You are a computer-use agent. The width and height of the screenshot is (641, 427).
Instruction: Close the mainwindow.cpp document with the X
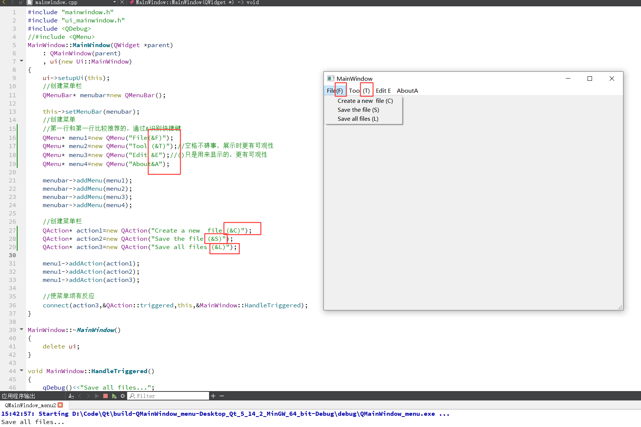point(122,2)
